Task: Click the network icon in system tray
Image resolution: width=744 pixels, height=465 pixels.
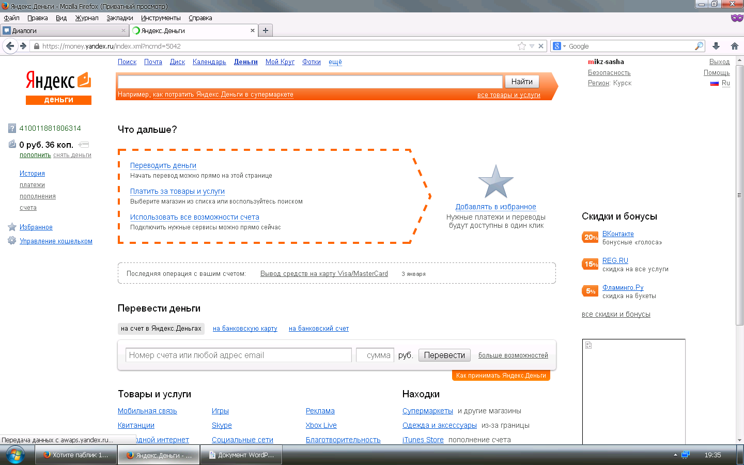Action: 686,455
